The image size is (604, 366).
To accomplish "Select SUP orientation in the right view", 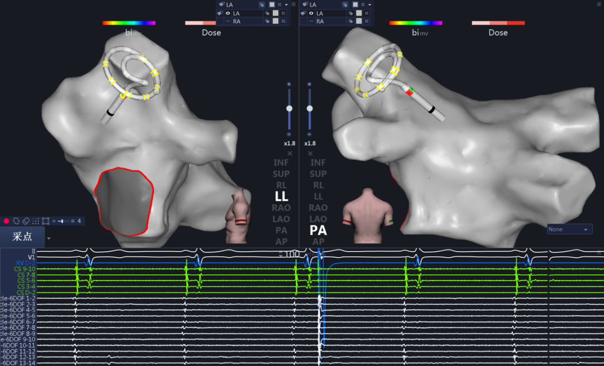I will 318,174.
